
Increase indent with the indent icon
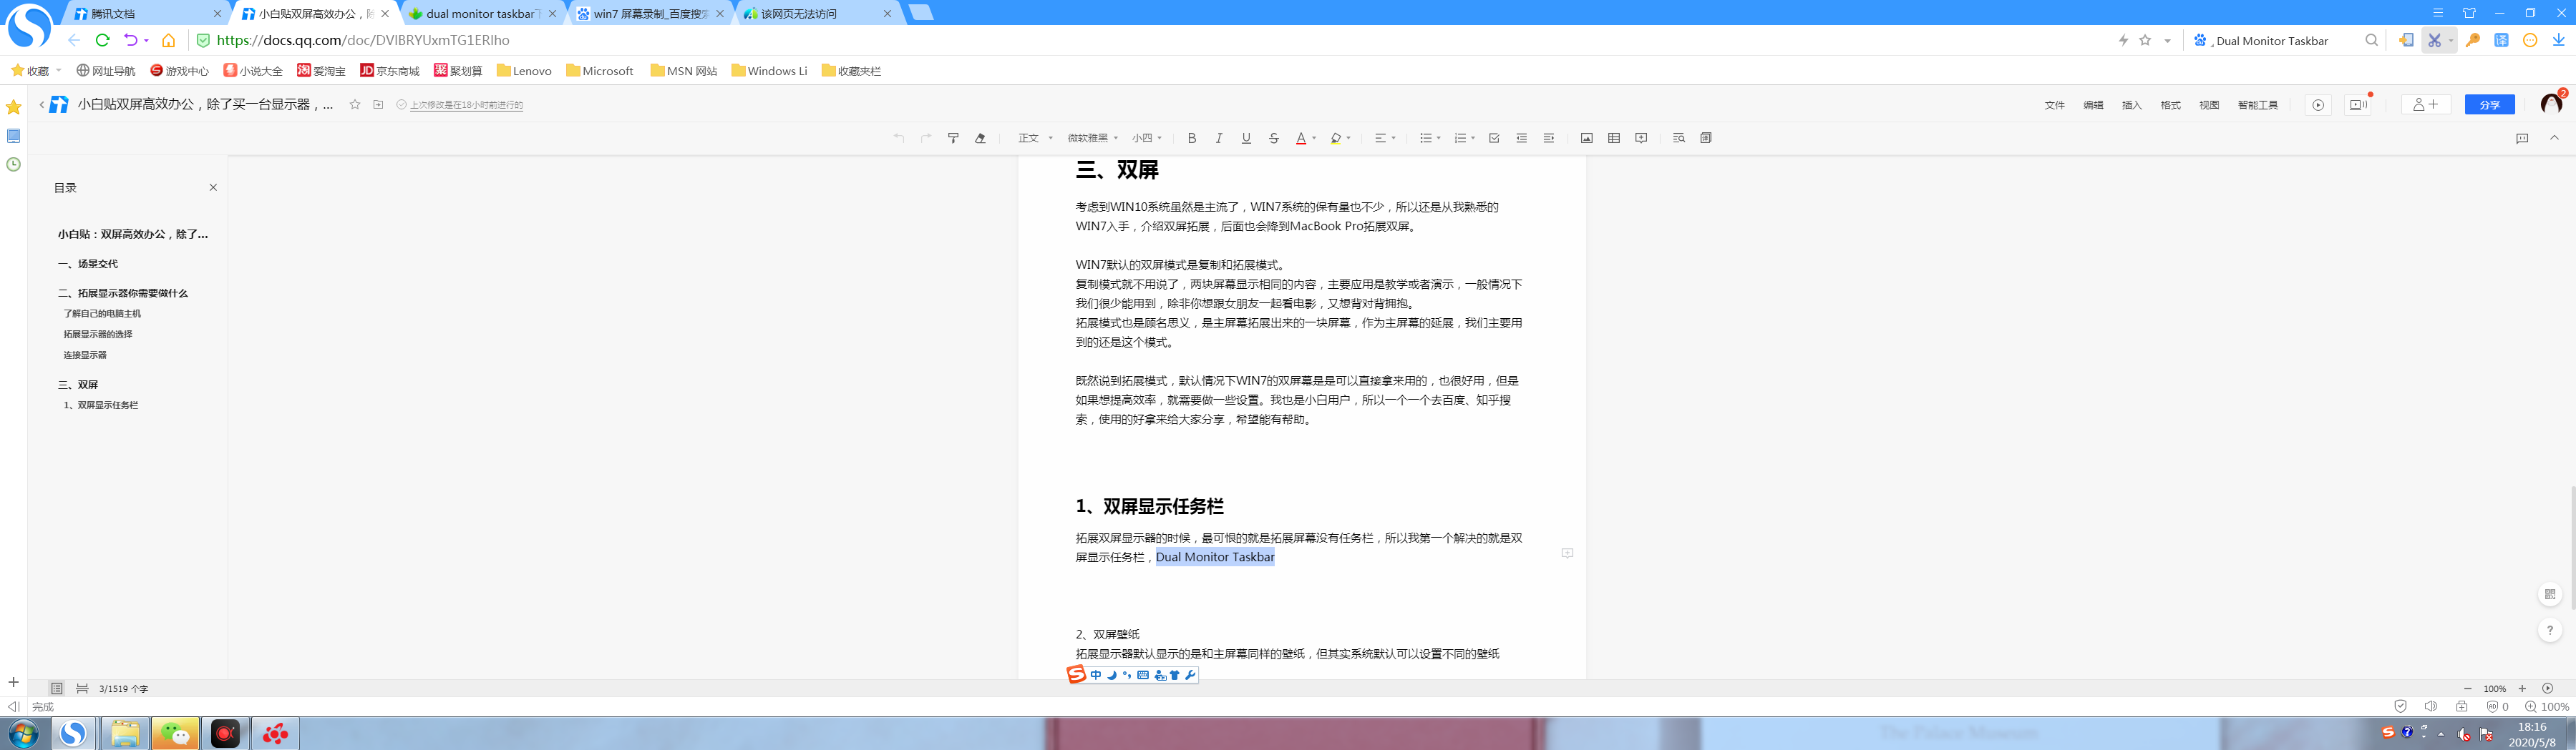tap(1548, 138)
